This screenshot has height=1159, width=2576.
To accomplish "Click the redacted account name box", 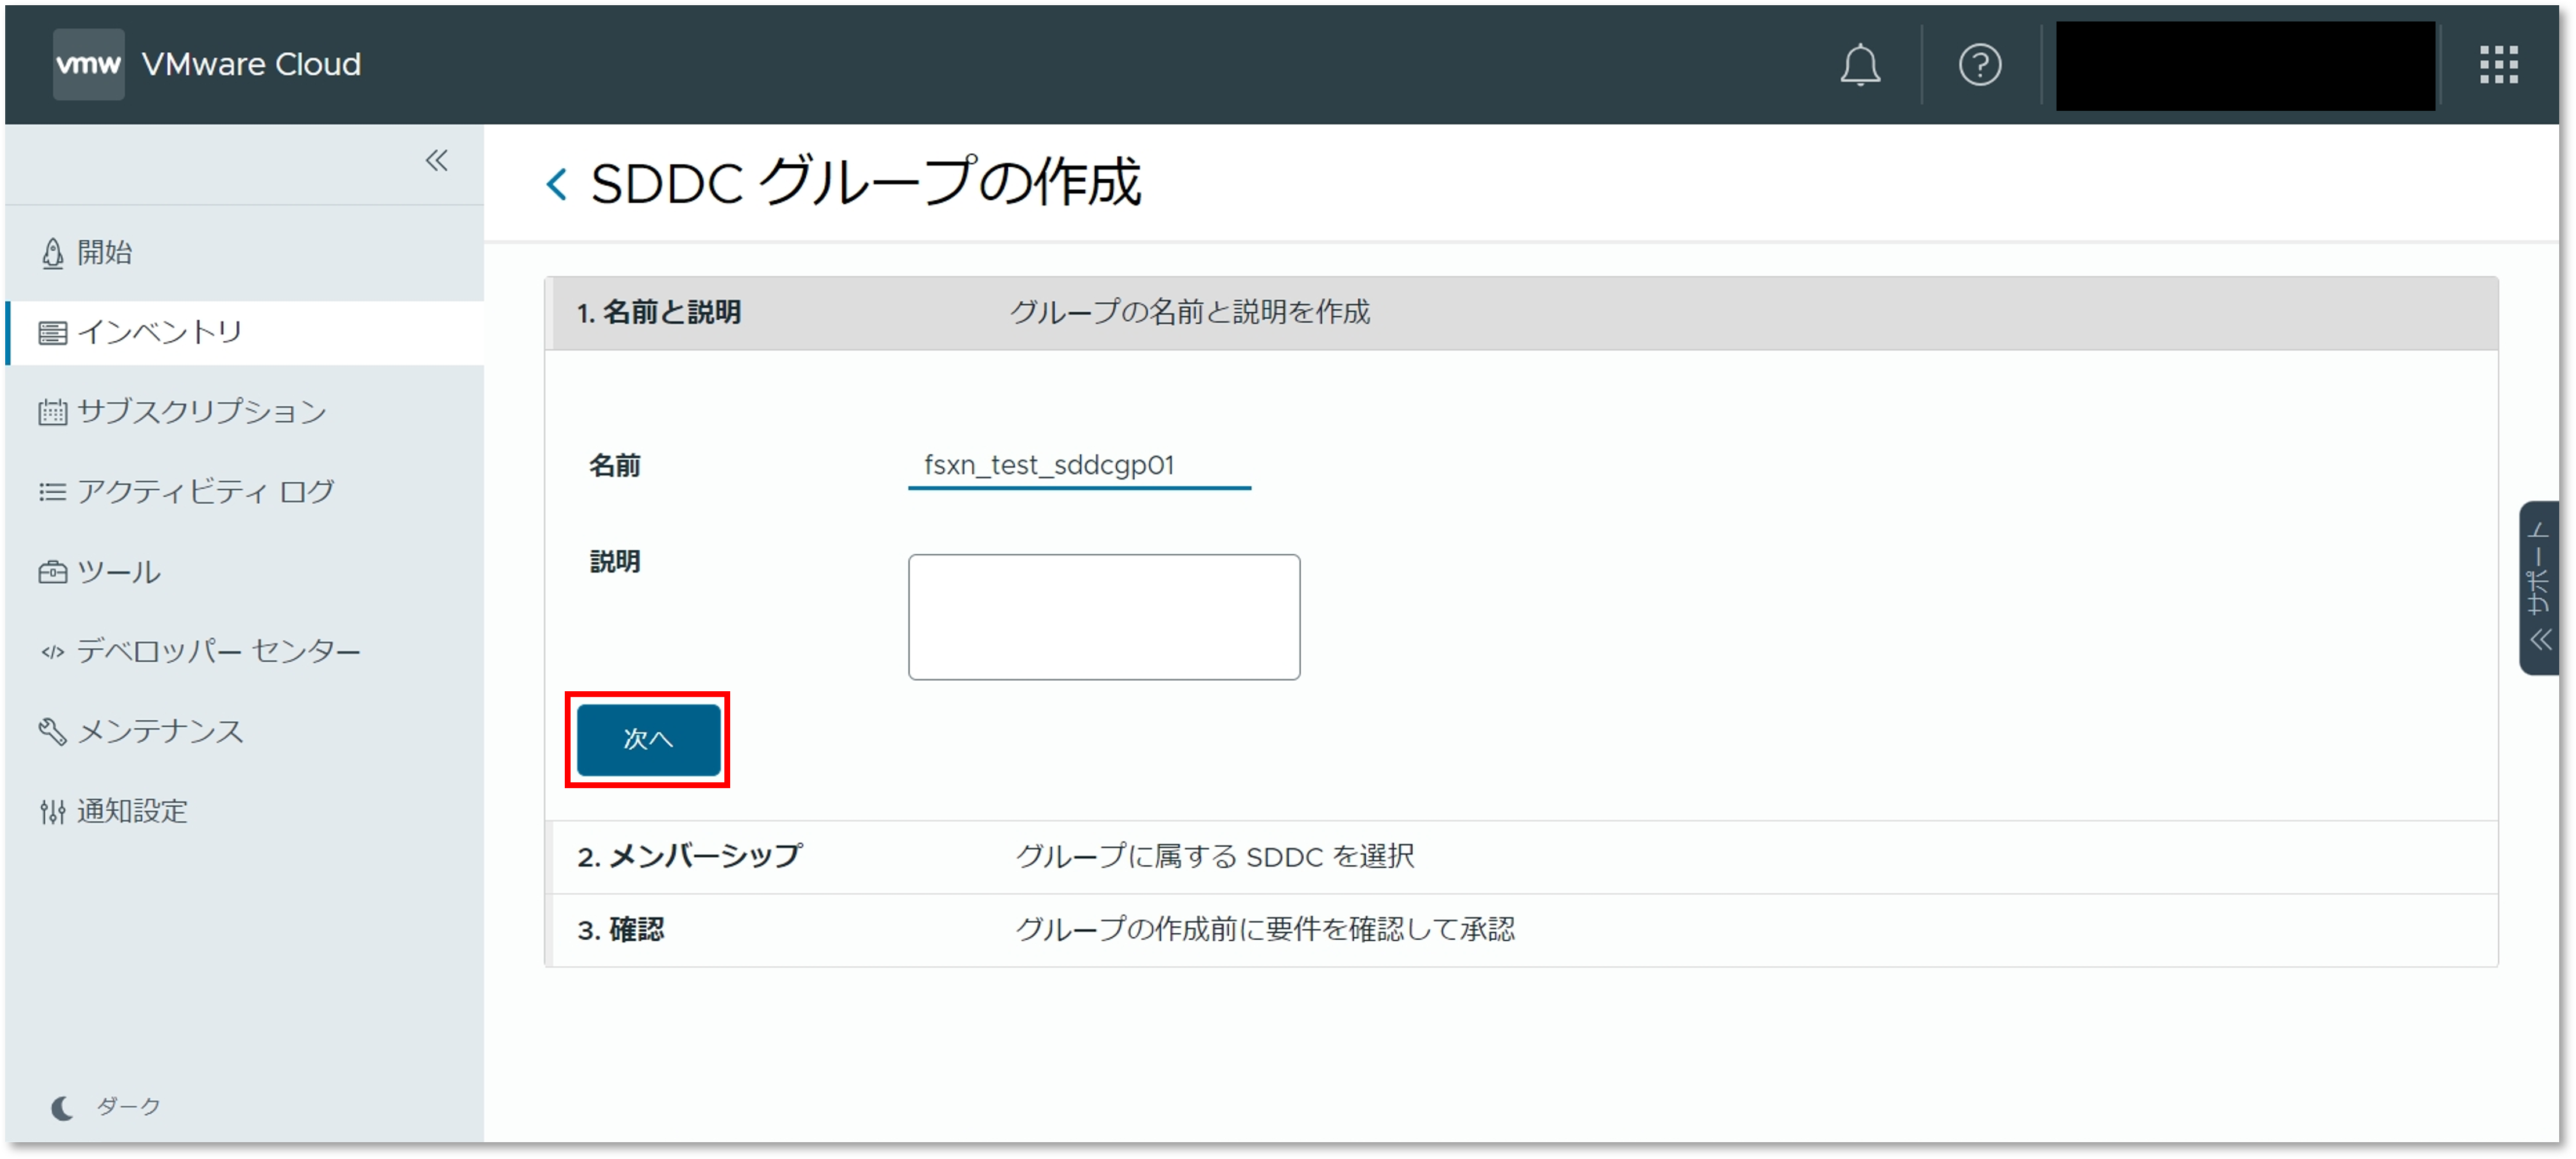I will (x=2245, y=65).
